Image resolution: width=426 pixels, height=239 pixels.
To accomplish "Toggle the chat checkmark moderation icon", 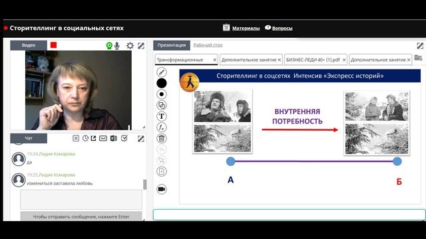I will click(124, 138).
